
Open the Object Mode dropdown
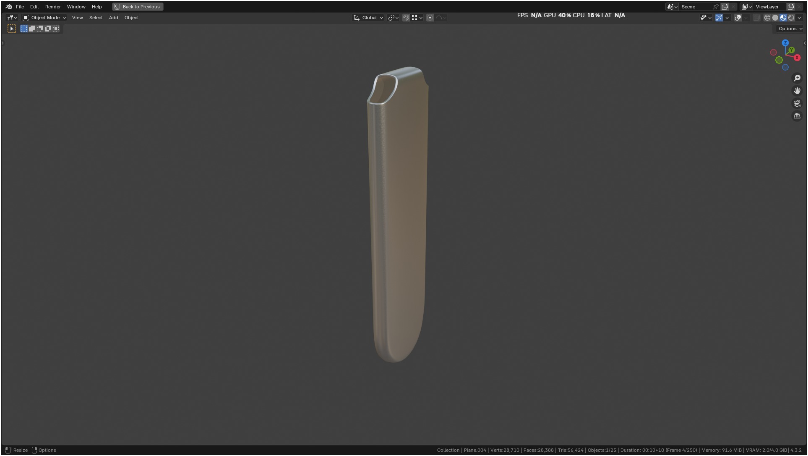[x=44, y=18]
